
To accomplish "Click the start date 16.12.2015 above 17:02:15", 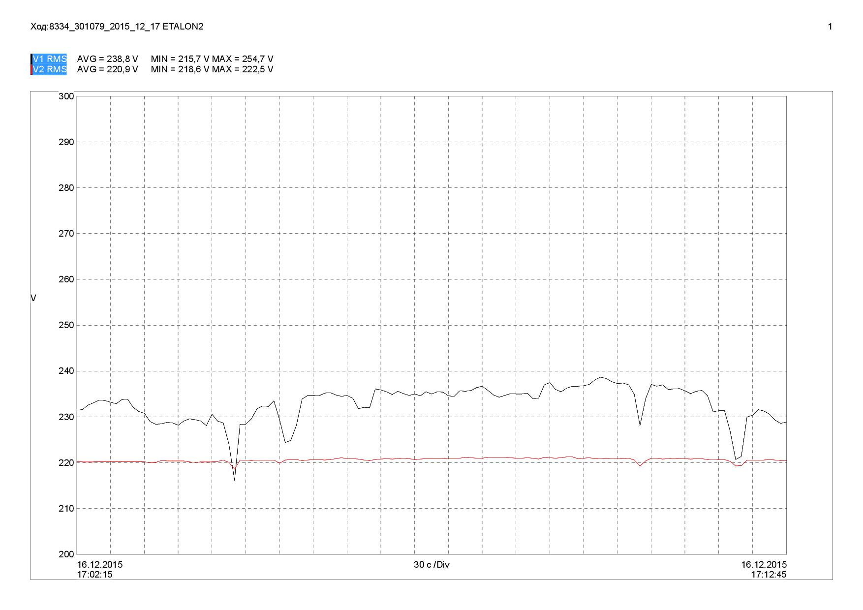I will pyautogui.click(x=100, y=564).
